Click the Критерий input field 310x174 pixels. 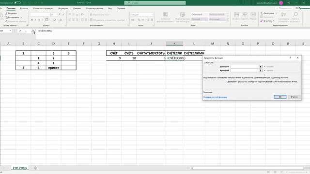[245, 71]
